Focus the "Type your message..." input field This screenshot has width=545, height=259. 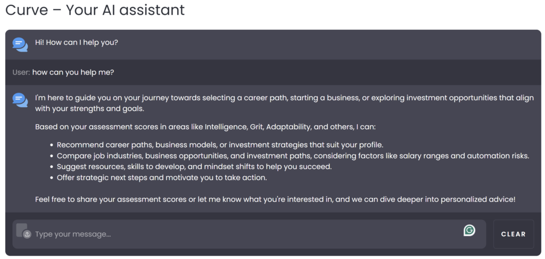click(x=249, y=234)
